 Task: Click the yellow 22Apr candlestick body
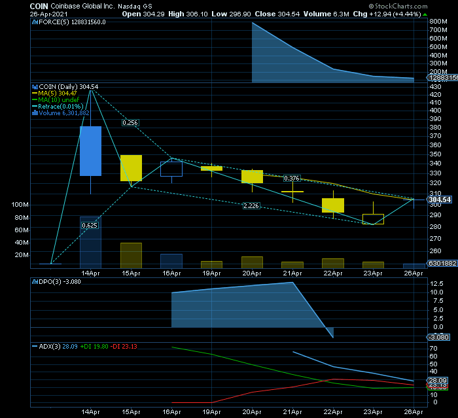pyautogui.click(x=333, y=205)
